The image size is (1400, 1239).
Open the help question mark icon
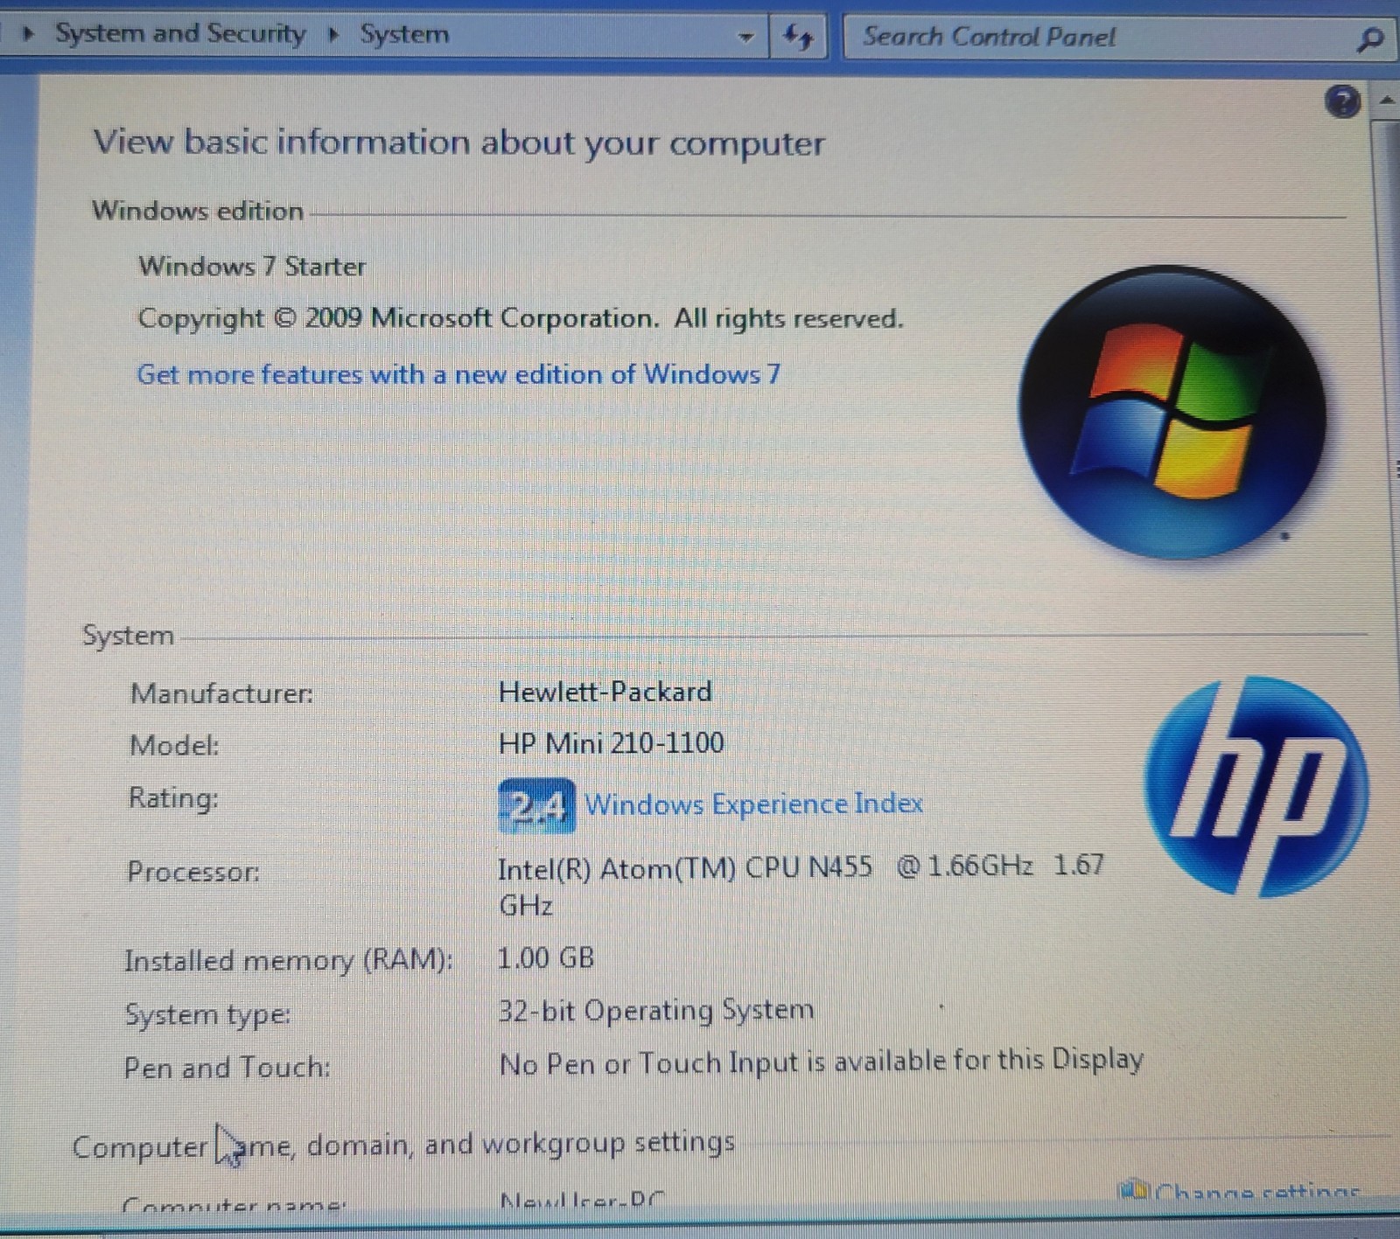1342,101
